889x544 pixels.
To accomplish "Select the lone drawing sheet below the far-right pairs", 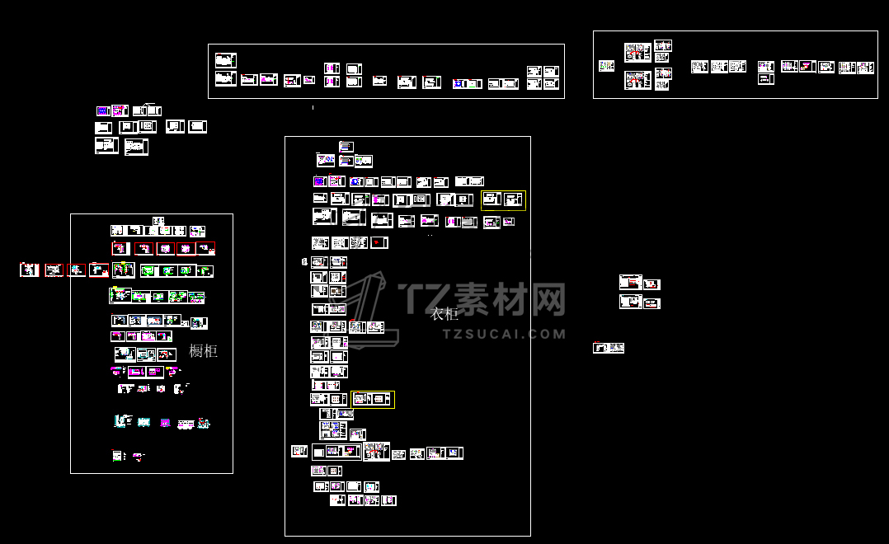I will click(609, 347).
